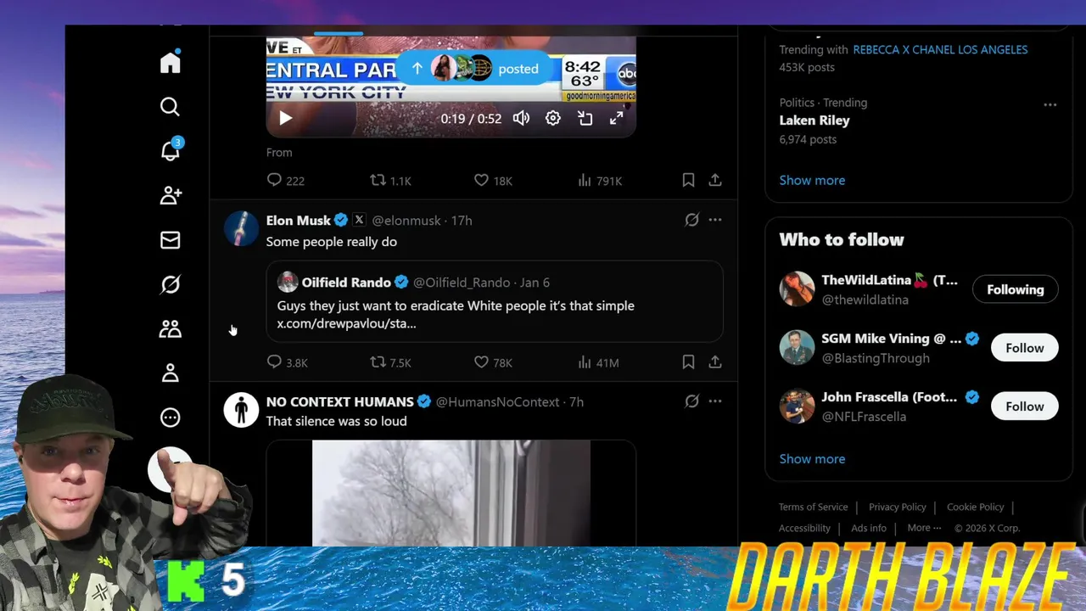
Task: Bookmark Elon Musk's post
Action: pos(689,362)
